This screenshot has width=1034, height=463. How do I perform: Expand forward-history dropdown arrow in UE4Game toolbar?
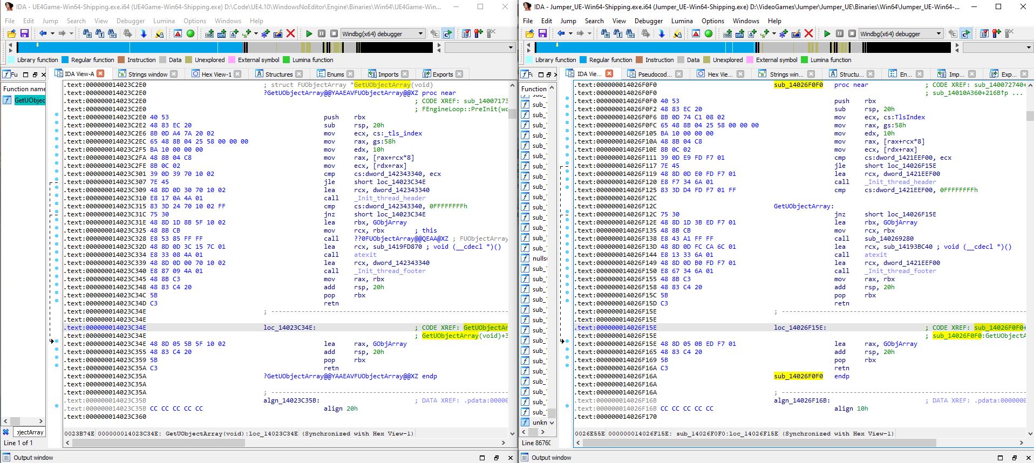click(x=71, y=33)
